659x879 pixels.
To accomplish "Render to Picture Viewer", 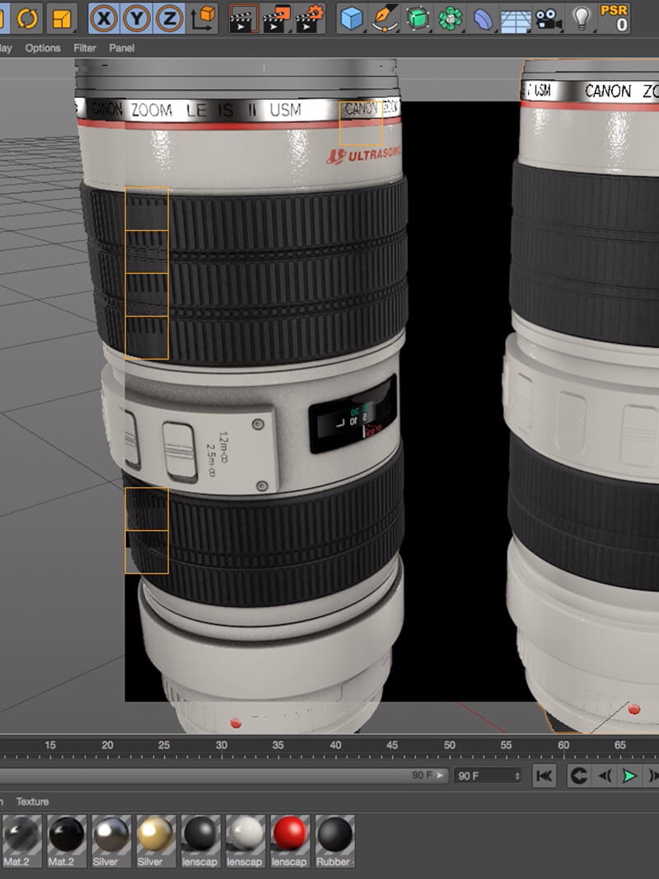I will click(277, 18).
